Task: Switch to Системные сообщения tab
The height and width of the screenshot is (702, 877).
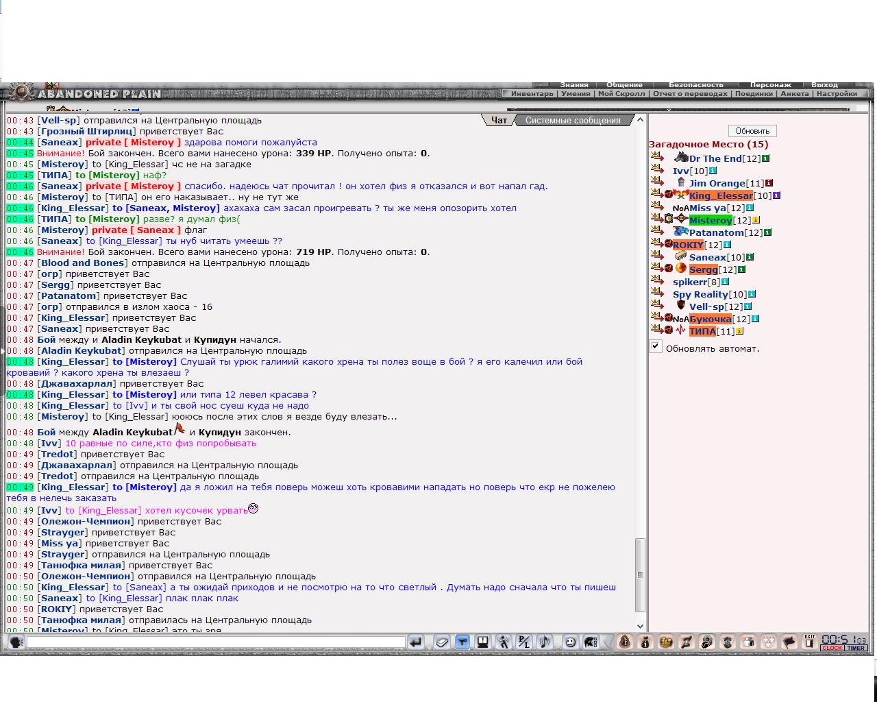Action: pyautogui.click(x=573, y=120)
